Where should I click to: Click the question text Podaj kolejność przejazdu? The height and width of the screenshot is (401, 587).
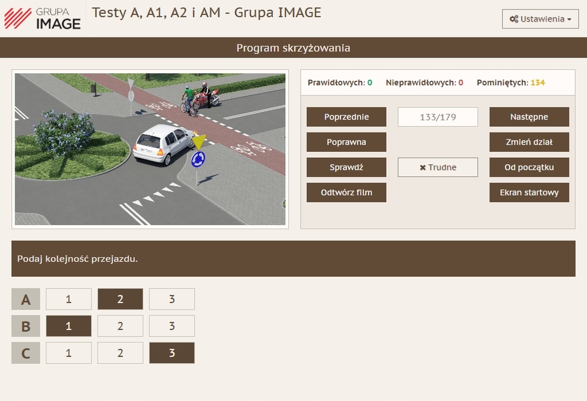(x=77, y=259)
